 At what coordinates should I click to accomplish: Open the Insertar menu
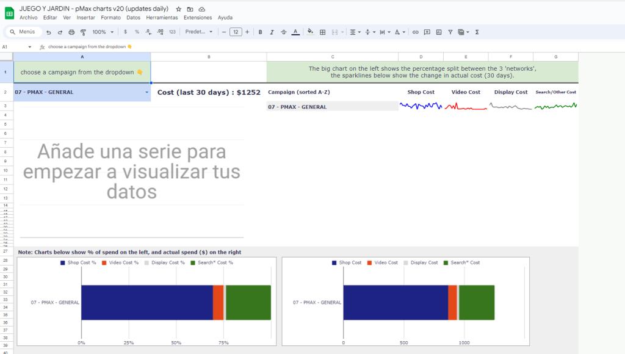(x=85, y=18)
